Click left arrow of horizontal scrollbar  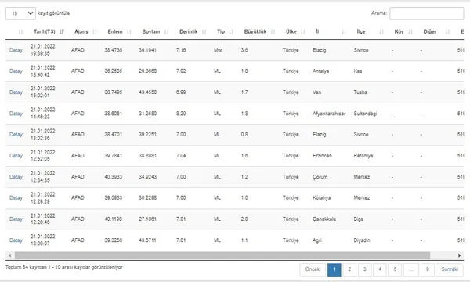pos(10,255)
